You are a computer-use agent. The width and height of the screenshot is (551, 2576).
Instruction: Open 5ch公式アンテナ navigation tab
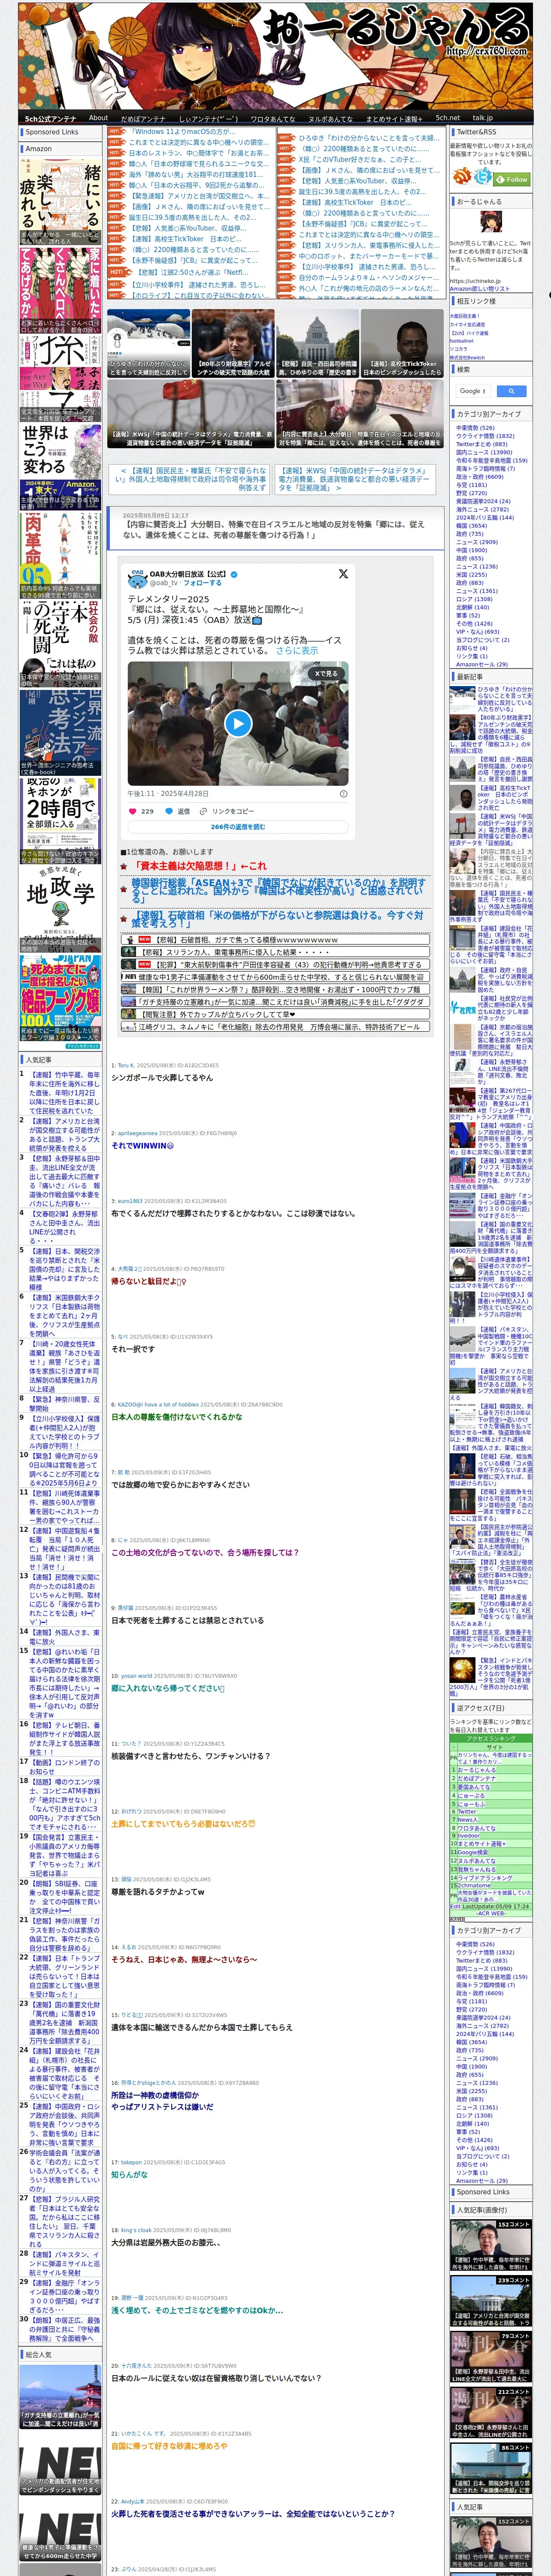click(x=50, y=118)
